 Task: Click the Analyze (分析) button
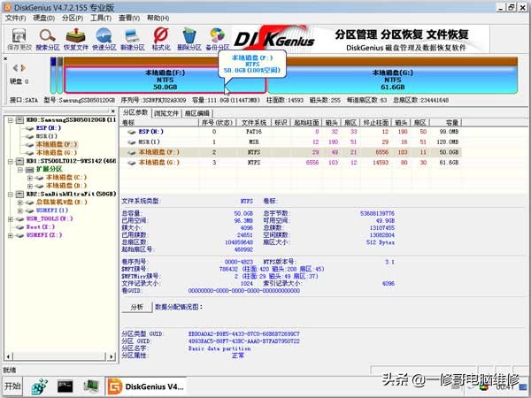tap(137, 307)
